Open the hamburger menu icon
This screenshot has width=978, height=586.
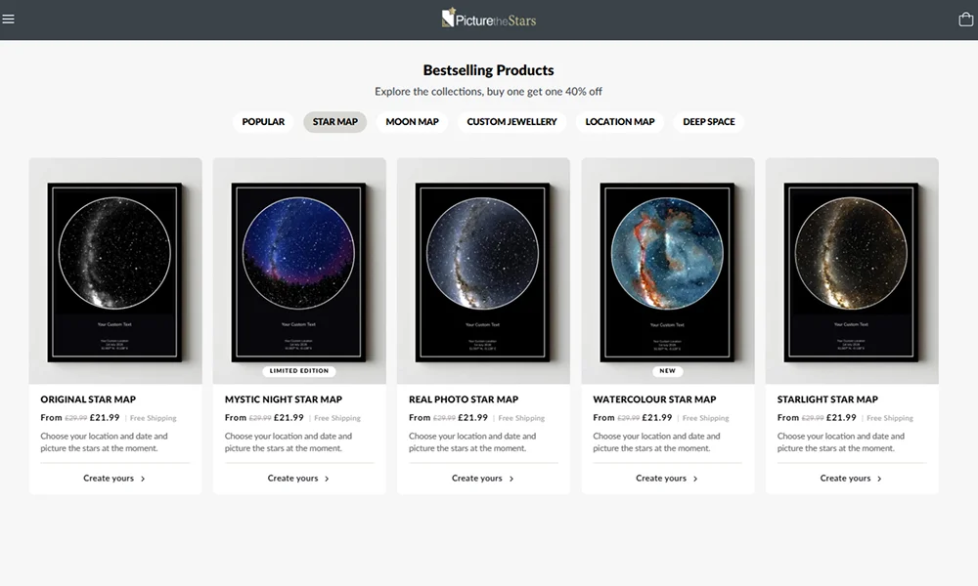coord(8,20)
